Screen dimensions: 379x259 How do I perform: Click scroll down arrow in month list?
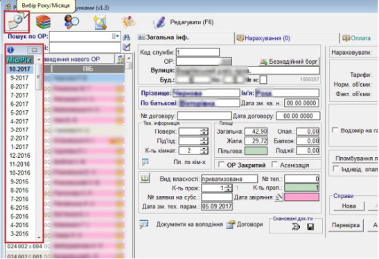tap(39, 238)
